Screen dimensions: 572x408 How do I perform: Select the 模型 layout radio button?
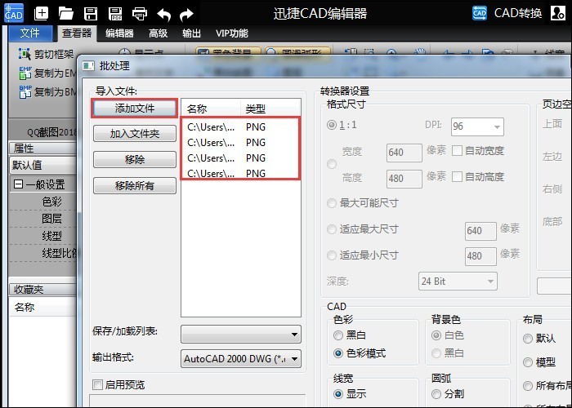point(528,362)
